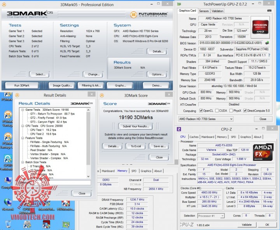Open SPD tab in front CPU-Z window
This screenshot has width=280, height=230.
click(233, 137)
